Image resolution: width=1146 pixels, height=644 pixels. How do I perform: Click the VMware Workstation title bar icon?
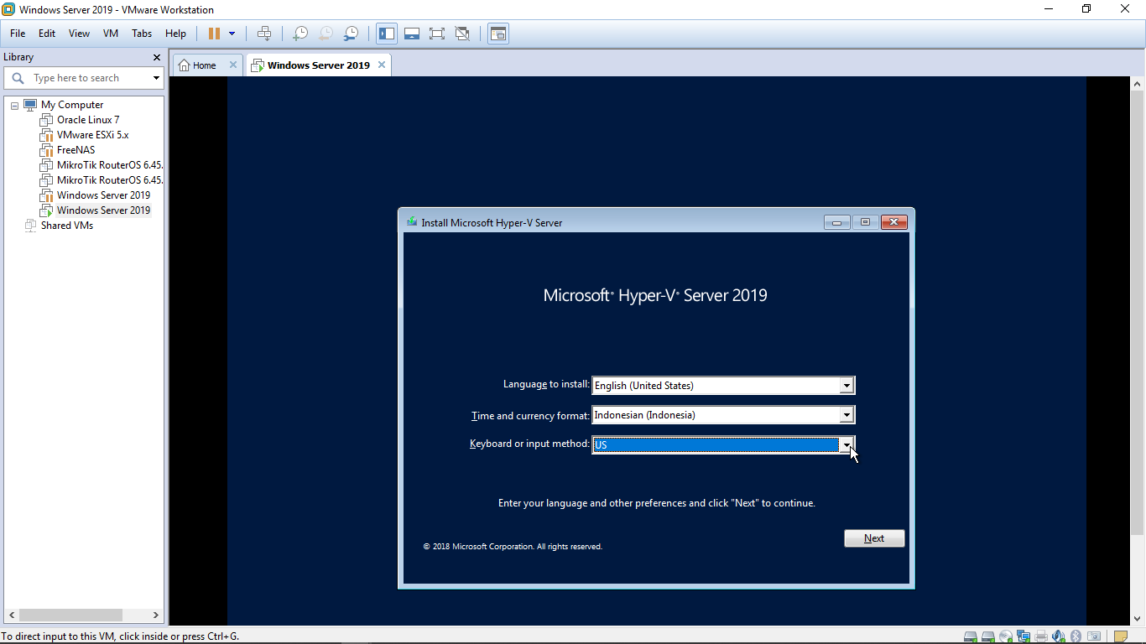pyautogui.click(x=8, y=9)
